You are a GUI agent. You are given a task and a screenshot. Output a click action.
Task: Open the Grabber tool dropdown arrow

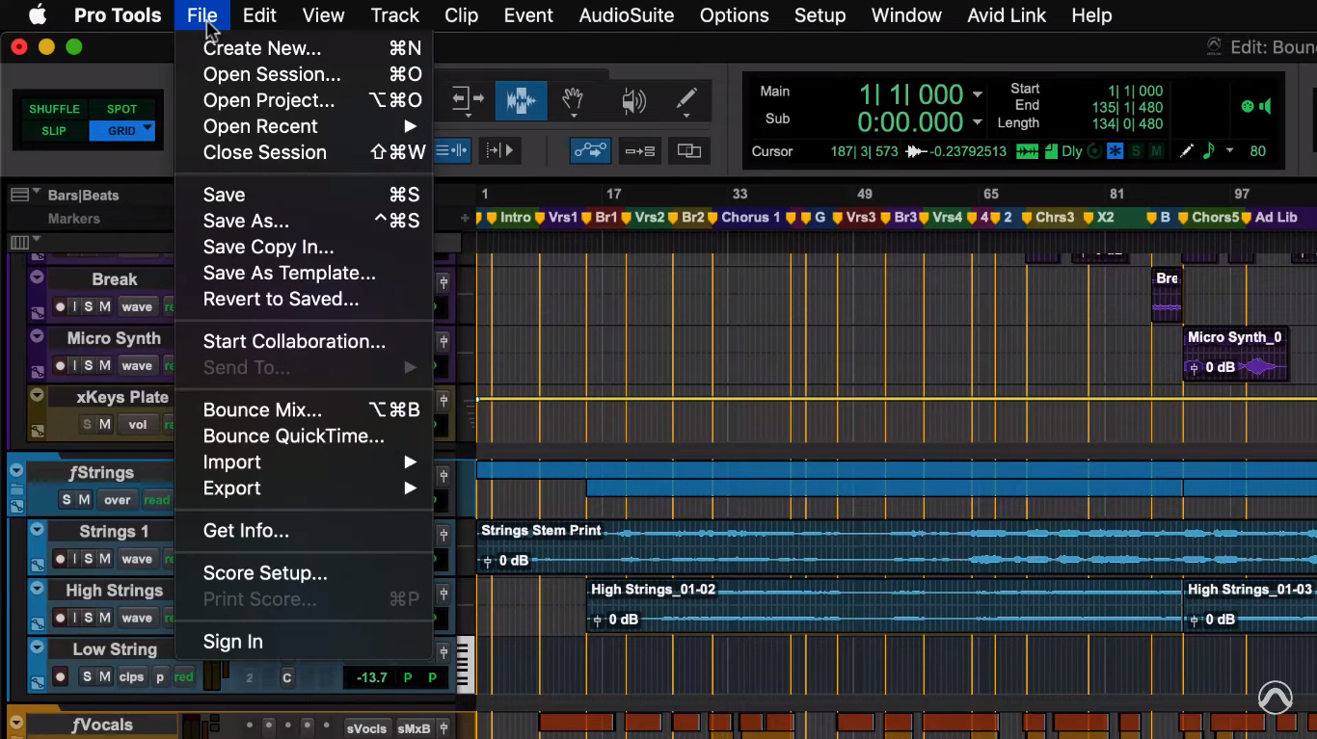coord(574,116)
